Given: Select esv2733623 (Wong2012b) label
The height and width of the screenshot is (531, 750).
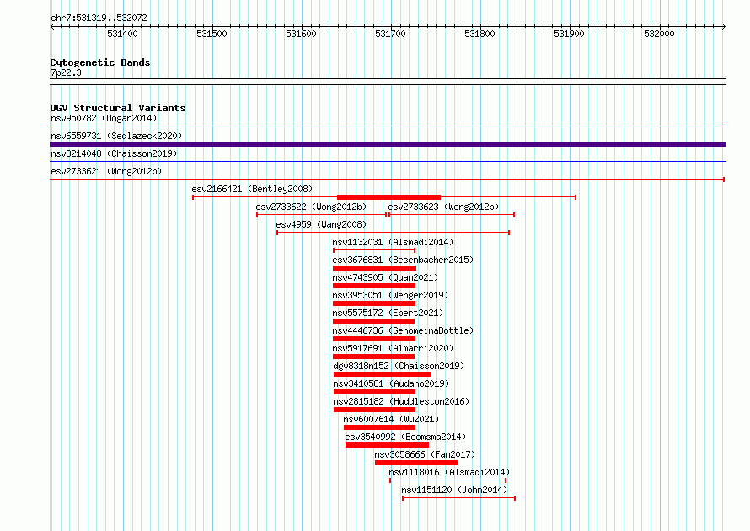Looking at the screenshot, I should pyautogui.click(x=443, y=206).
